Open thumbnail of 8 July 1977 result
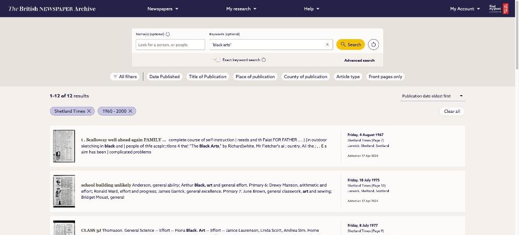Screen dimensions: 519x235 click(x=64, y=228)
